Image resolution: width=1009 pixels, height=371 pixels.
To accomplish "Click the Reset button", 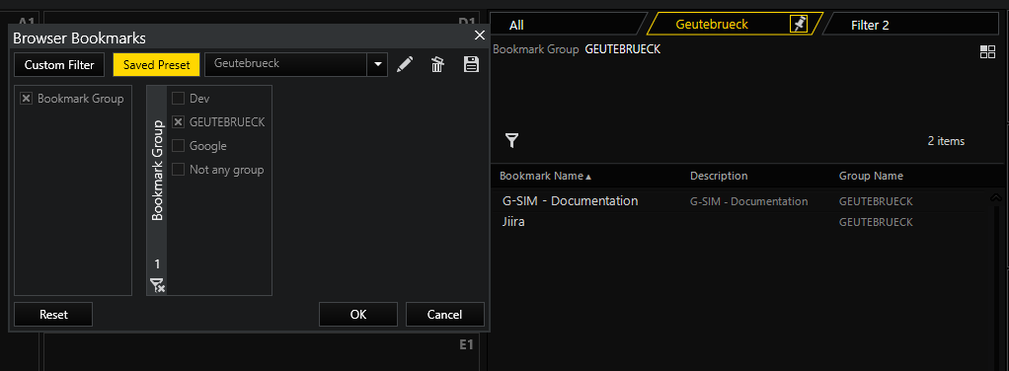I will (53, 315).
